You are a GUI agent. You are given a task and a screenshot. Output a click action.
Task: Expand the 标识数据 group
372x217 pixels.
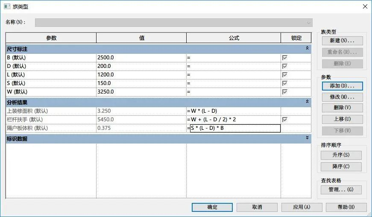[307, 138]
